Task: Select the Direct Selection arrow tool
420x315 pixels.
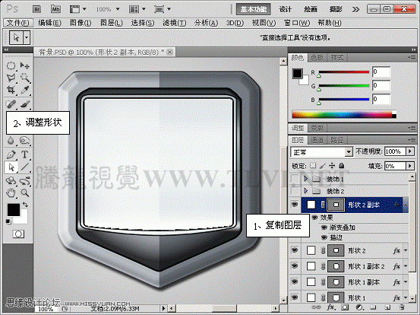Action: 11,167
